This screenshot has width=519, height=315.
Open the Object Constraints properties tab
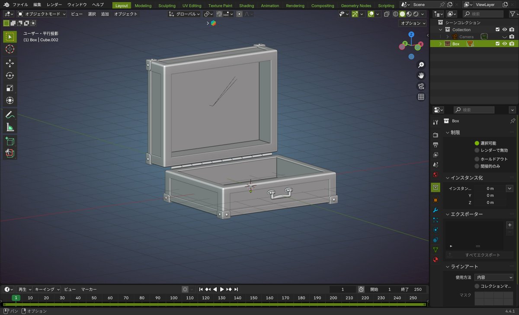pyautogui.click(x=436, y=240)
